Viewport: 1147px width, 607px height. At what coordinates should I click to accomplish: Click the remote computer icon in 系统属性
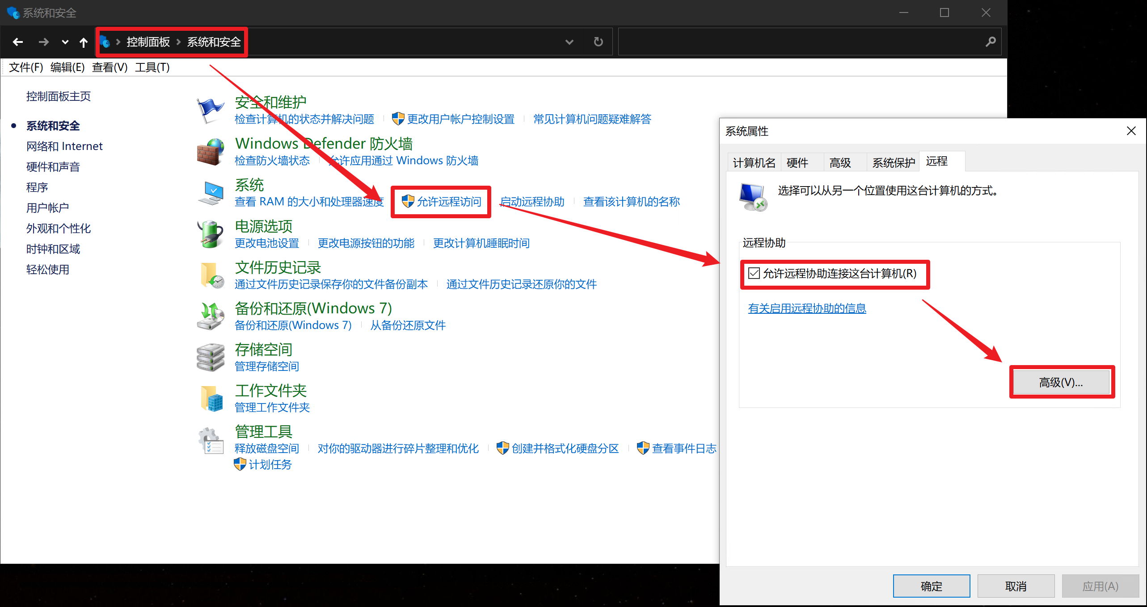pyautogui.click(x=753, y=196)
